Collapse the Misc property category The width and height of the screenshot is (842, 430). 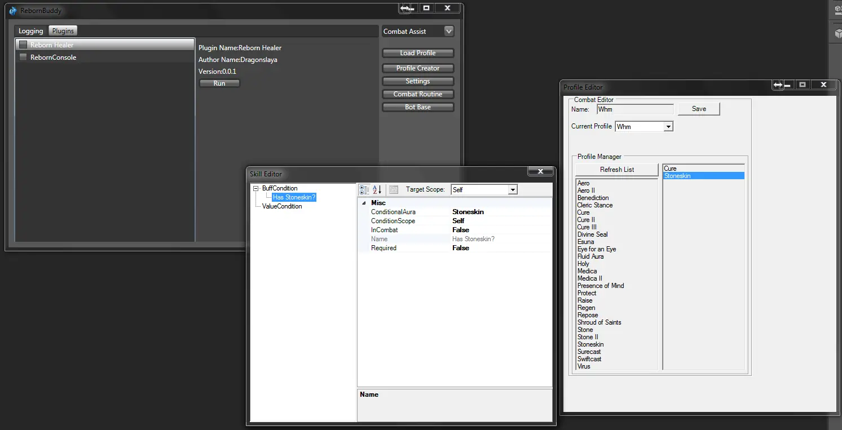(363, 203)
